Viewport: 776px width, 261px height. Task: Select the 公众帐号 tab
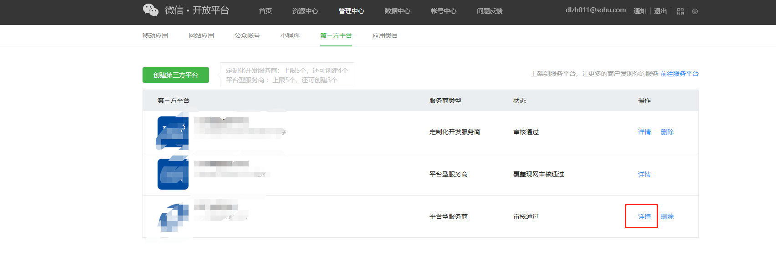coord(247,35)
